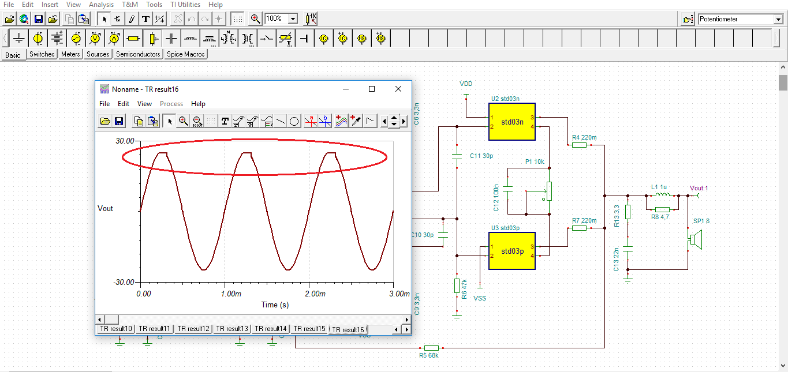Place an inductor component
The image size is (788, 372).
tap(191, 39)
